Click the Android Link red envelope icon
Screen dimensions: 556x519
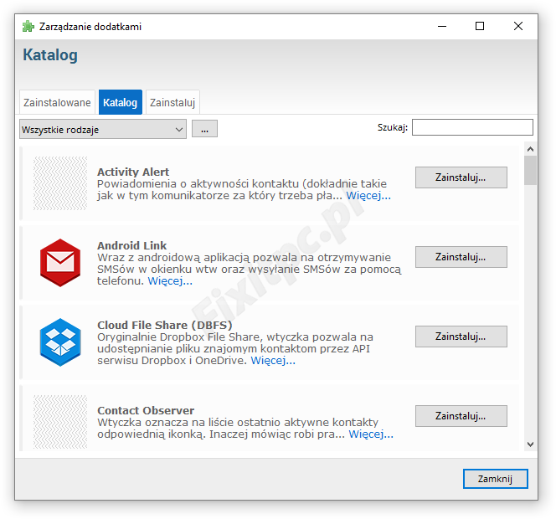(60, 263)
